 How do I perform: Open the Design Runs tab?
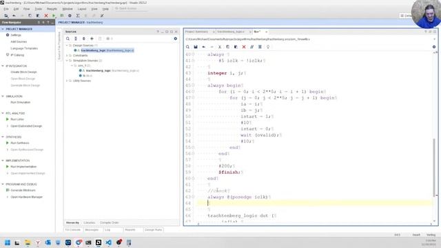[153, 229]
